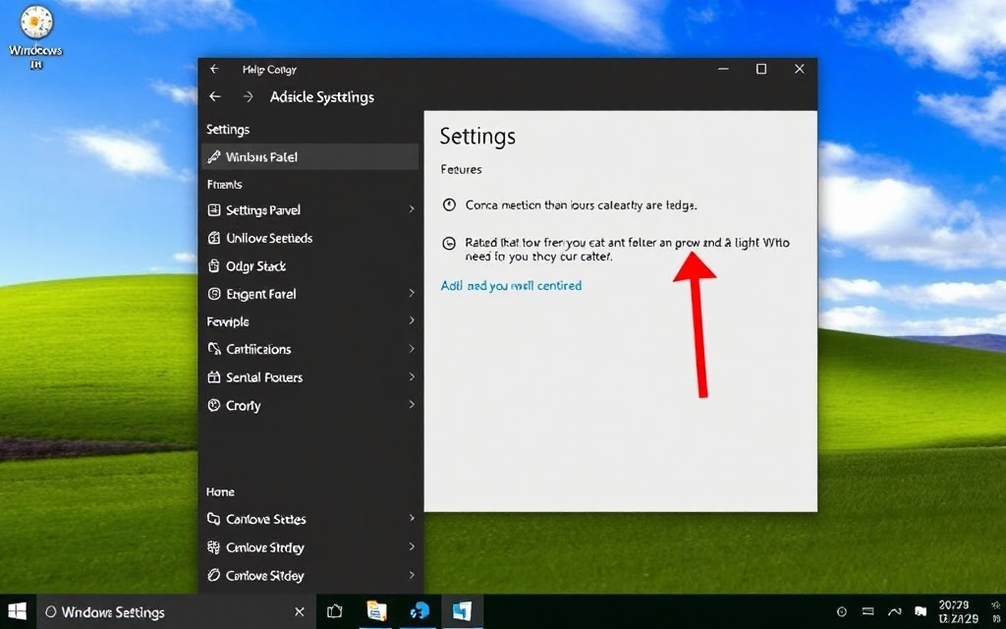Open Cmlove Strdey entry
Viewport: 1006px width, 629px height.
[x=309, y=547]
